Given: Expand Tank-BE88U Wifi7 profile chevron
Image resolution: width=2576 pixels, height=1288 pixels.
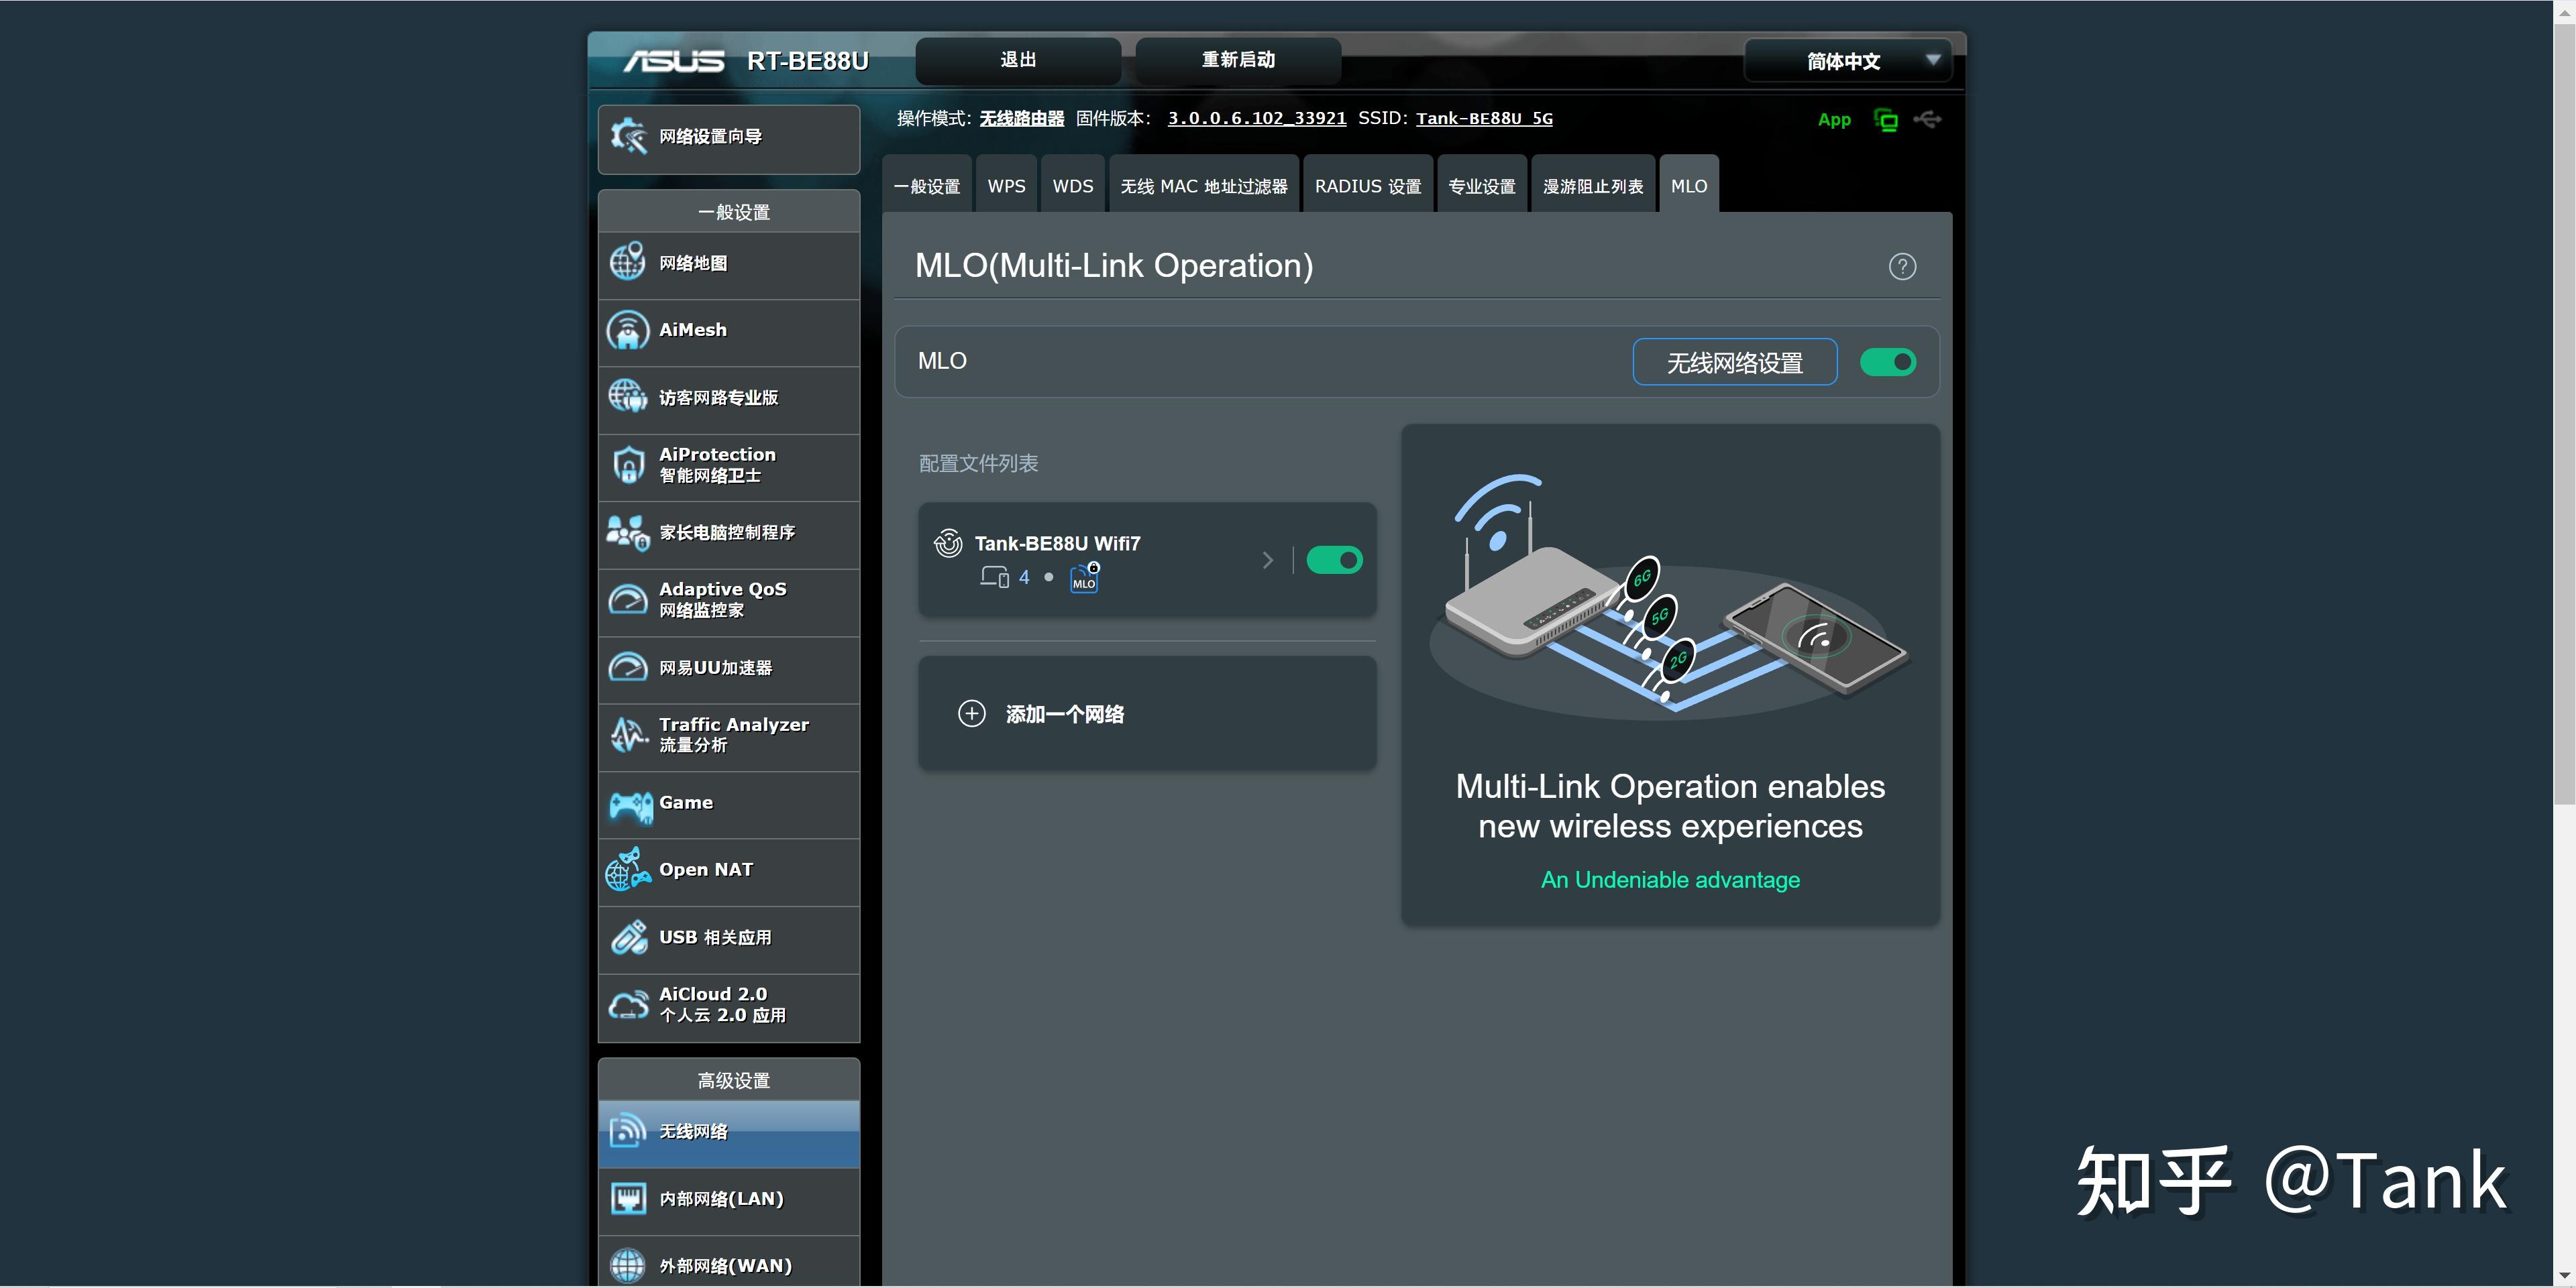Looking at the screenshot, I should [x=1267, y=561].
